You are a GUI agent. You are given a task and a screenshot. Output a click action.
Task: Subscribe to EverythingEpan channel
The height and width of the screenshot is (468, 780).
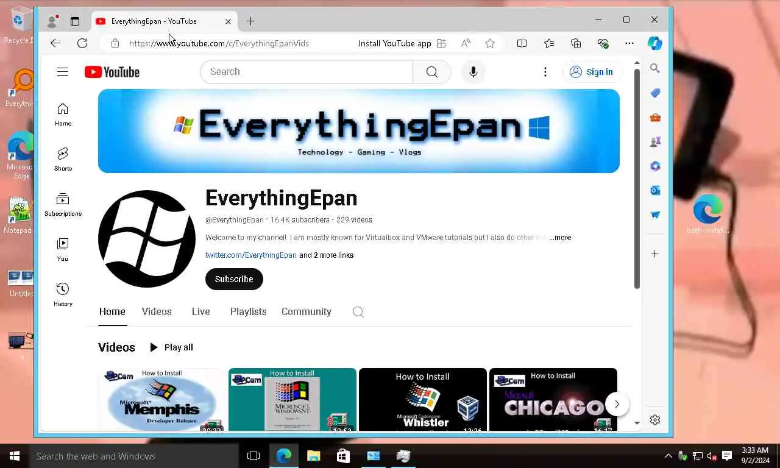(234, 279)
